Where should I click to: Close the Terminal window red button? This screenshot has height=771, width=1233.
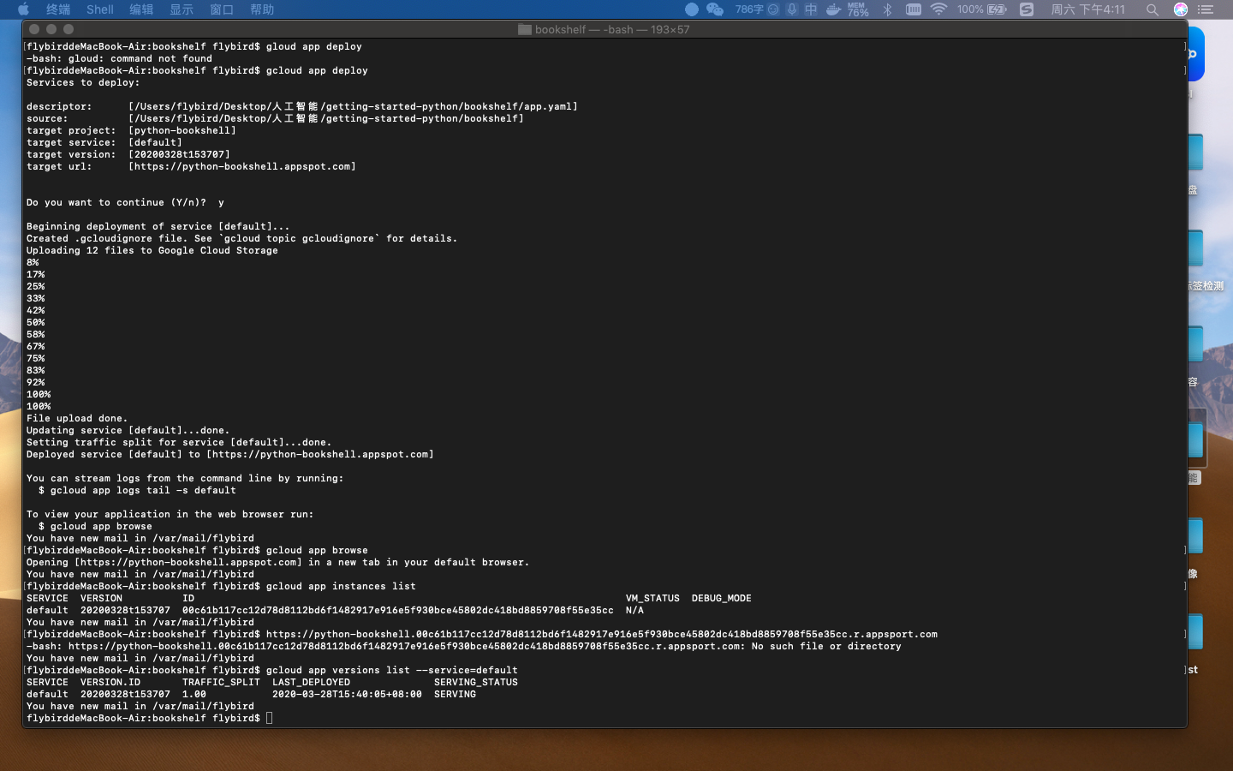(x=35, y=29)
